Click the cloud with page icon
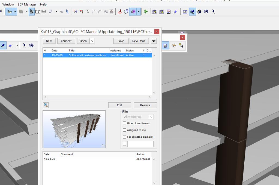Screen dimensions: 279x185 point(126,12)
